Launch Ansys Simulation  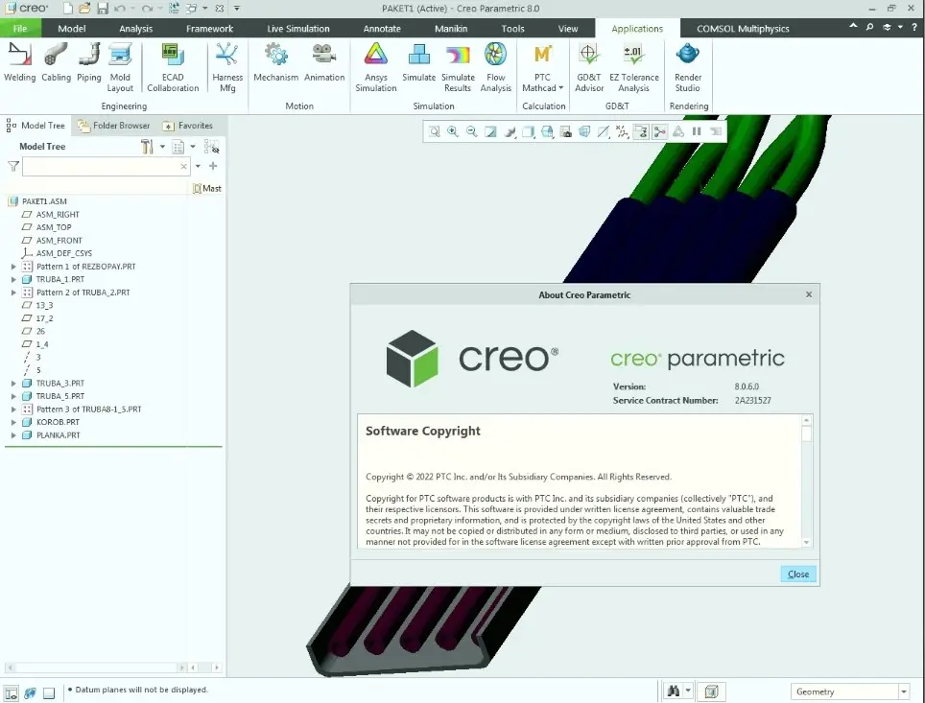(376, 68)
